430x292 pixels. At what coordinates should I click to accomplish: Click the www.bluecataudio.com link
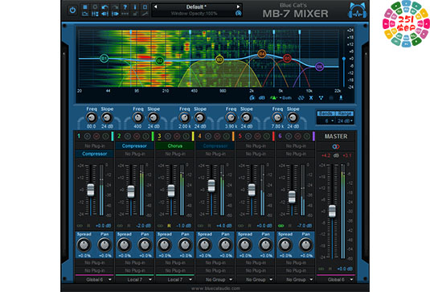[215, 288]
